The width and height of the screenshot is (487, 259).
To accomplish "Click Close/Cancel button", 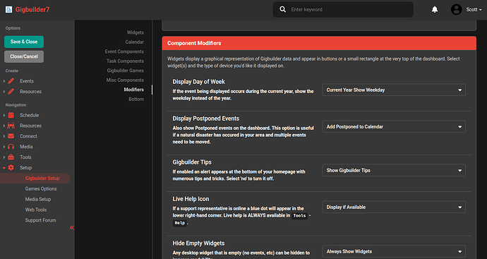I will [24, 56].
